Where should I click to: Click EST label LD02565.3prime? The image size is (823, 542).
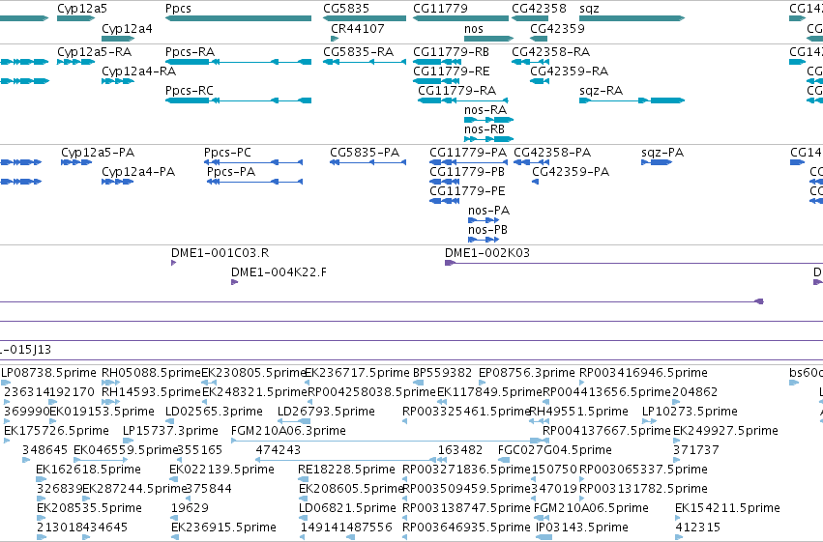pos(214,412)
